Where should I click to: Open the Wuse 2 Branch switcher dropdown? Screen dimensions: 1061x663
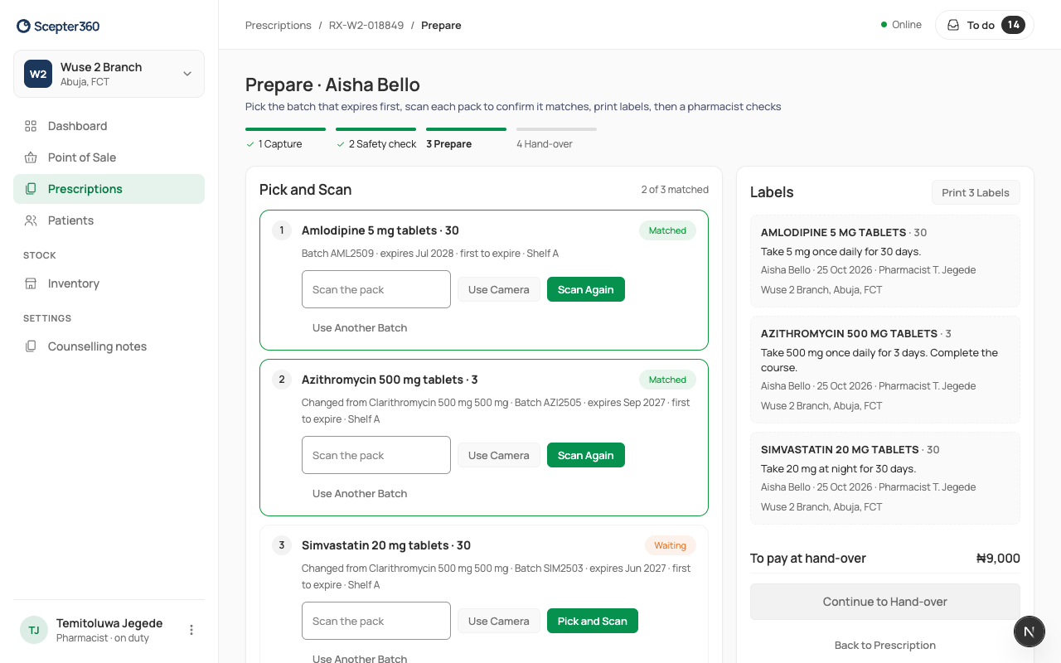click(109, 74)
